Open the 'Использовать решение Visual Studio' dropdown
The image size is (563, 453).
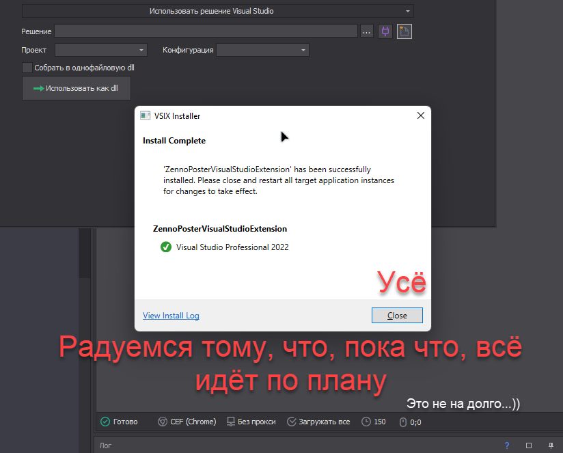217,11
